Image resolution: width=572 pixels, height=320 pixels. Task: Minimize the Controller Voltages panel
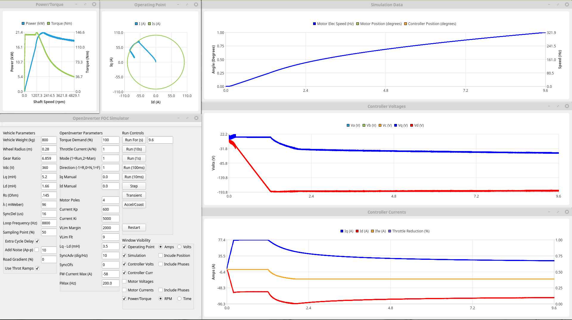549,106
